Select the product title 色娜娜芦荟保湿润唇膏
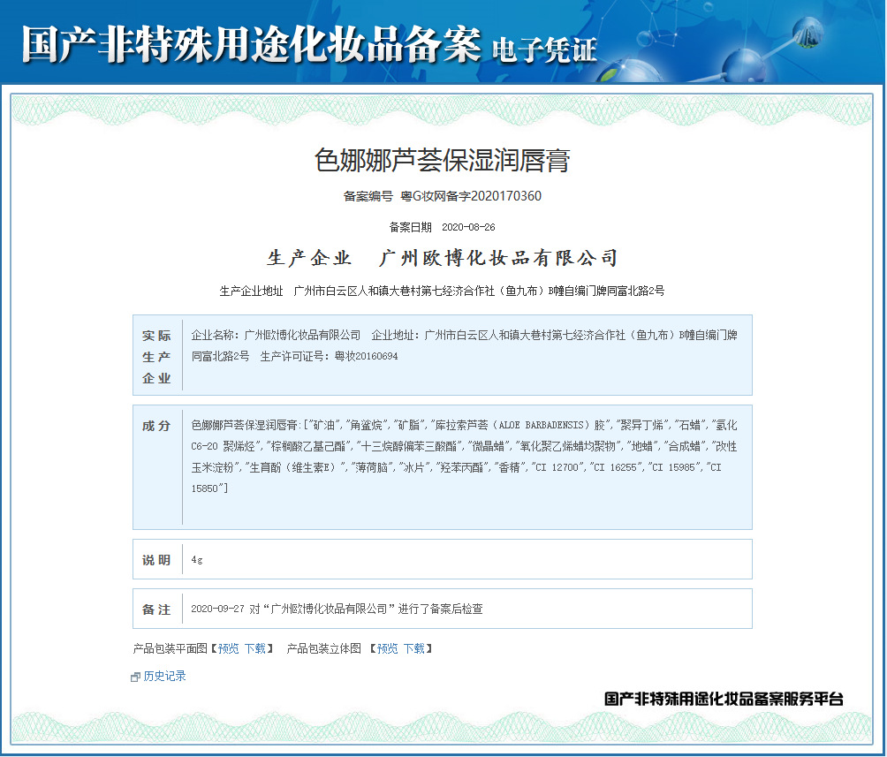 click(443, 160)
